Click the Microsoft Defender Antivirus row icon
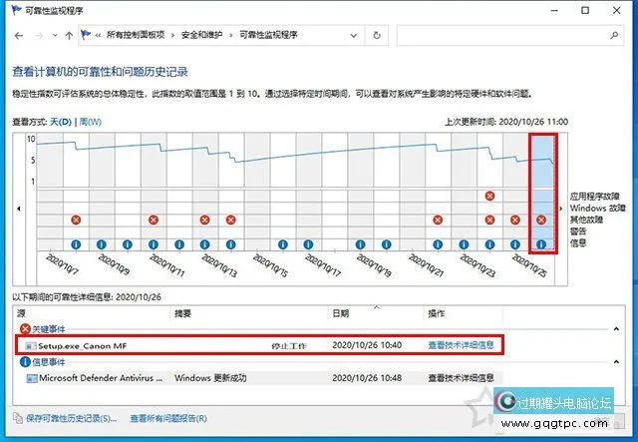Viewport: 638px width, 442px height. point(31,378)
